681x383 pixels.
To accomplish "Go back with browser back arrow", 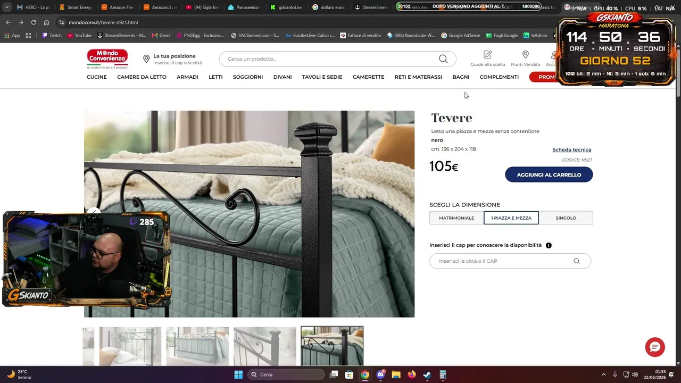I will pos(8,22).
